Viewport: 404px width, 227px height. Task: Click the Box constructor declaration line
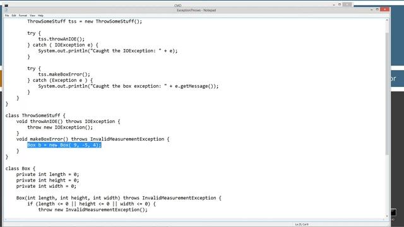click(119, 197)
